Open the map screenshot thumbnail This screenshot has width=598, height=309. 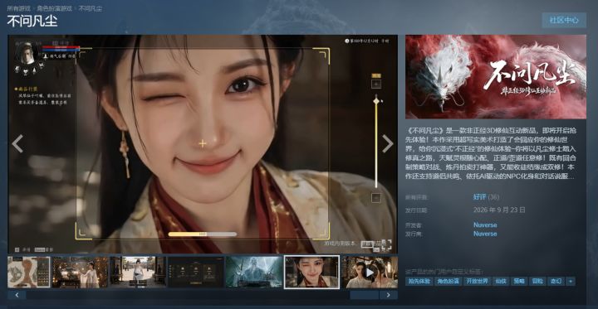(29, 272)
